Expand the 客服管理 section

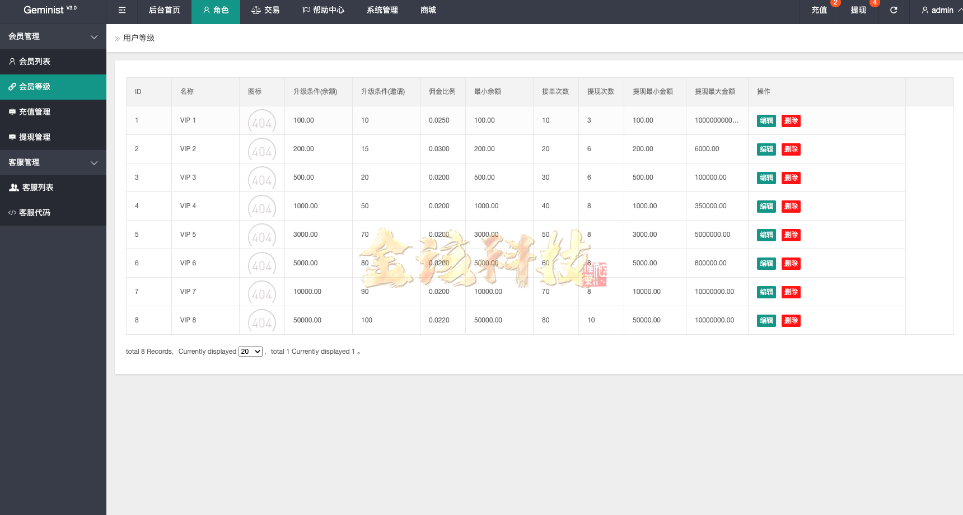tap(53, 162)
